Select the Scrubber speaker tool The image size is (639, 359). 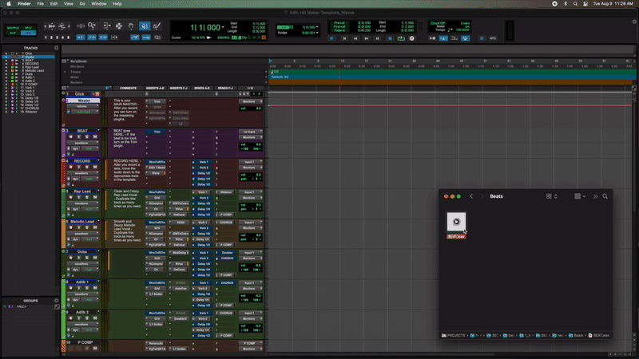[145, 26]
